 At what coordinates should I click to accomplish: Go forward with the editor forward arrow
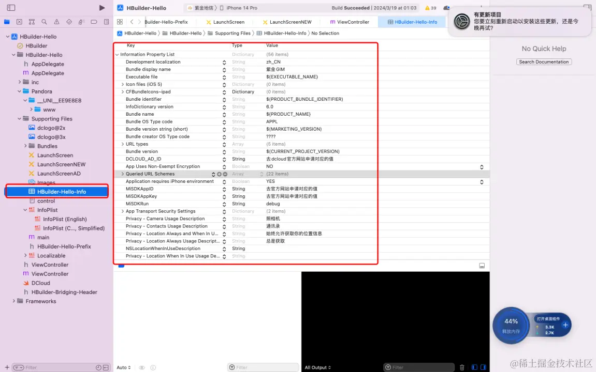pos(139,22)
